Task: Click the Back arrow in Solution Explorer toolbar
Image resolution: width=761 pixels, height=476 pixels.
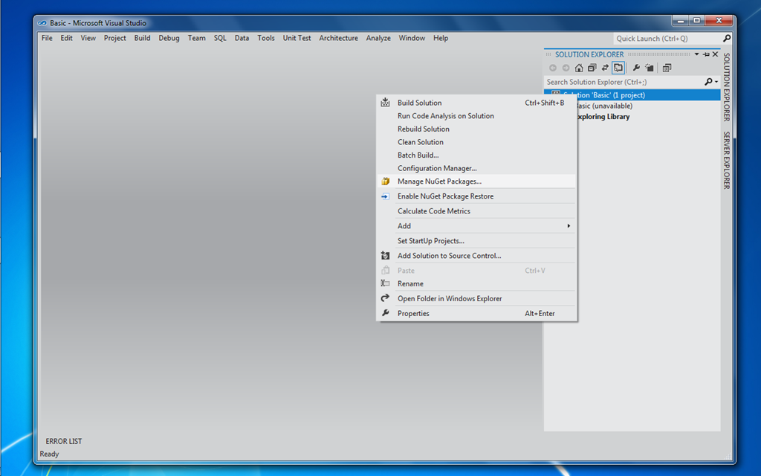Action: click(x=553, y=68)
